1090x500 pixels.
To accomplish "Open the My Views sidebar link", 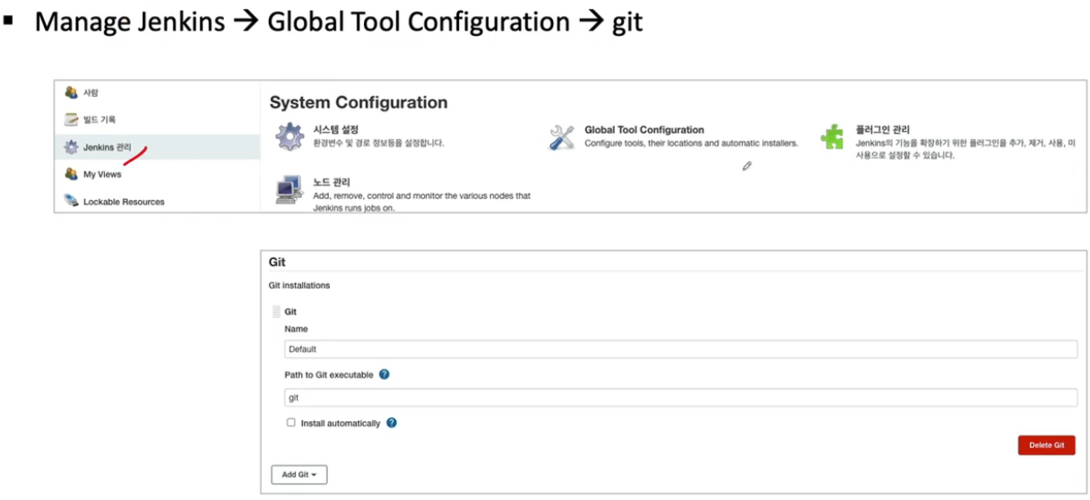I will 102,174.
